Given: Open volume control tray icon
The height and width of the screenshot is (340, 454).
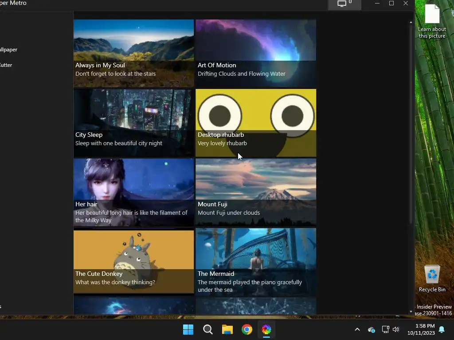Looking at the screenshot, I should [396, 329].
